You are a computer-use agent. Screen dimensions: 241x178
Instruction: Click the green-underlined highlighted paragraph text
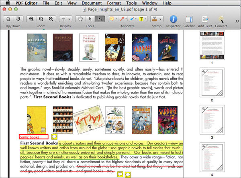102,150
